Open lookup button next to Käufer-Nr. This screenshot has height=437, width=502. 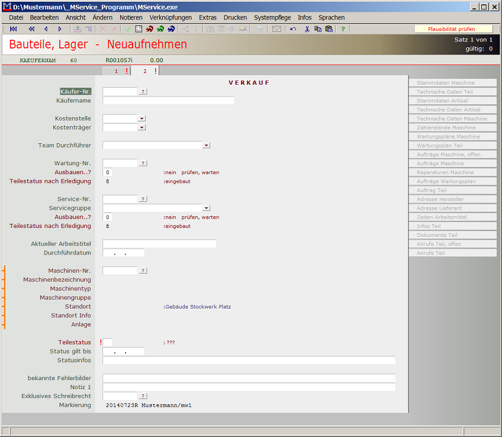coord(143,92)
